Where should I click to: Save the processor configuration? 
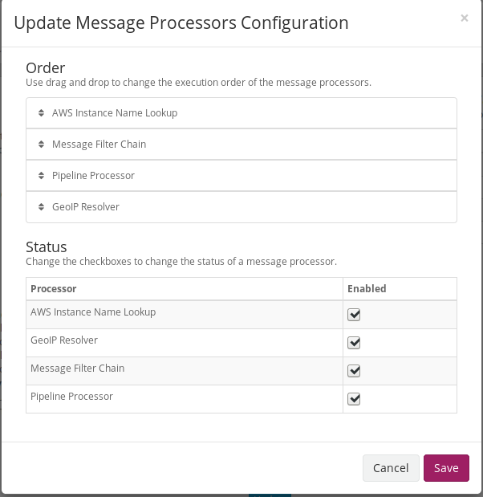click(446, 468)
